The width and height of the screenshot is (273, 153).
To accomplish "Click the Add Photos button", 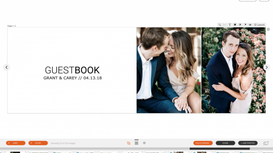I will click(x=248, y=143).
